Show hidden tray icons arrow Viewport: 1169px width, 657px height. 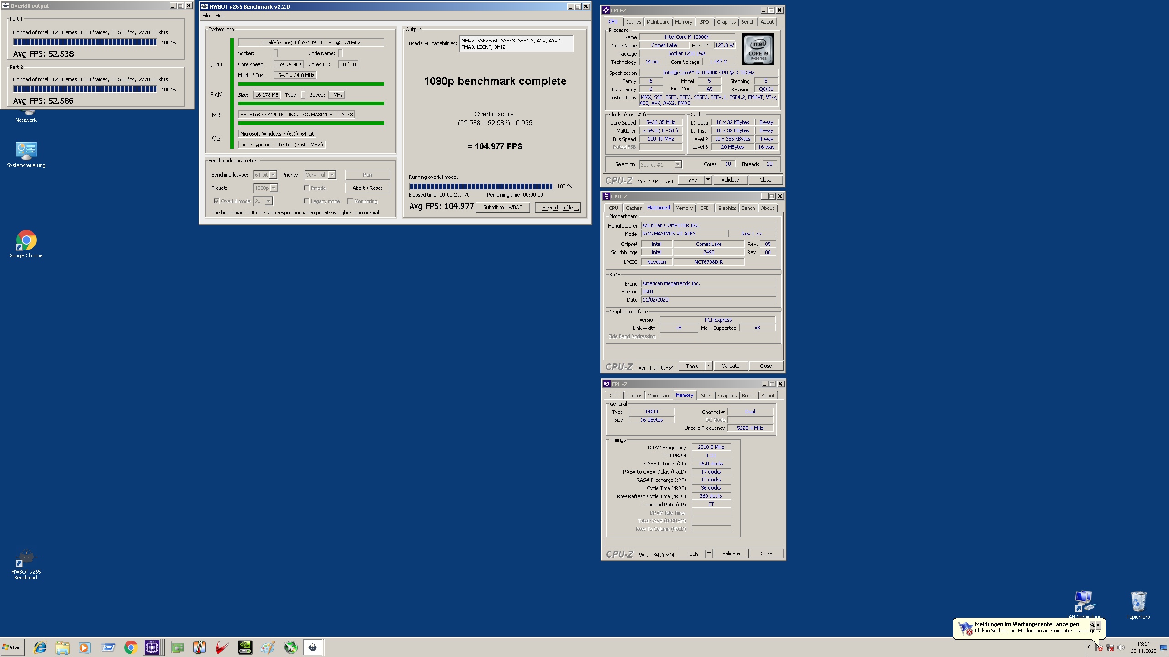[1089, 647]
